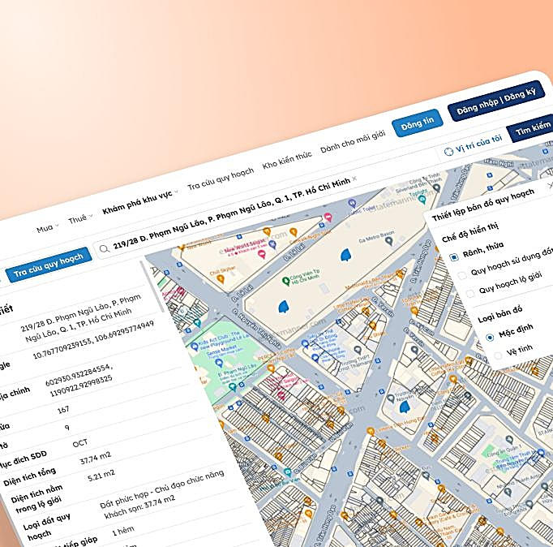Viewport: 553px width, 547px height.
Task: Check Quy hoạch lộ giới option
Action: tap(470, 294)
